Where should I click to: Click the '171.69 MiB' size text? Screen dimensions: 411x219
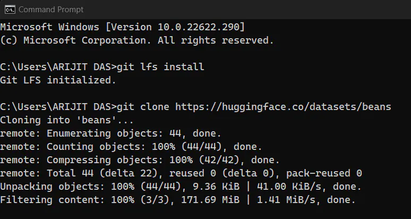tap(210, 200)
